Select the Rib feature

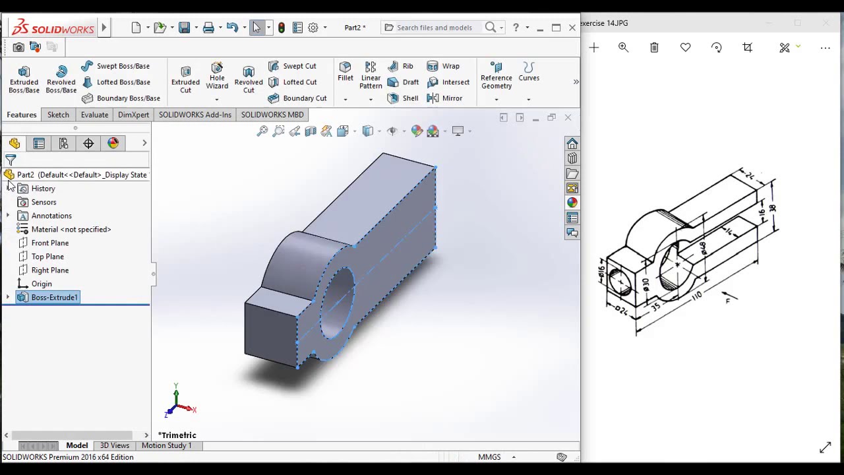(400, 66)
